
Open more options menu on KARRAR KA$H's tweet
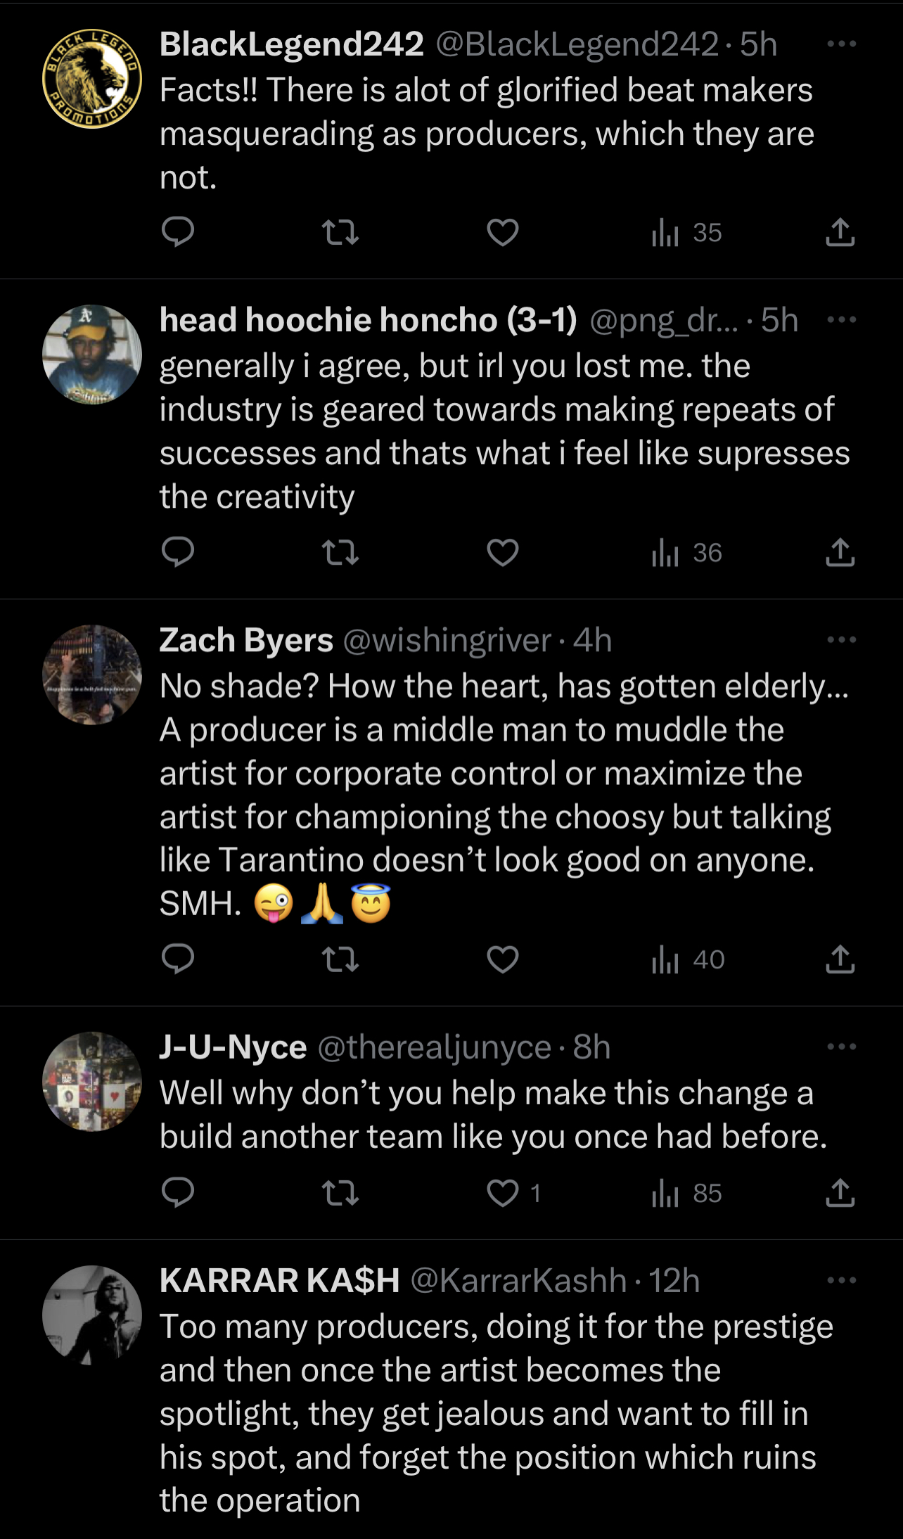pyautogui.click(x=841, y=1280)
